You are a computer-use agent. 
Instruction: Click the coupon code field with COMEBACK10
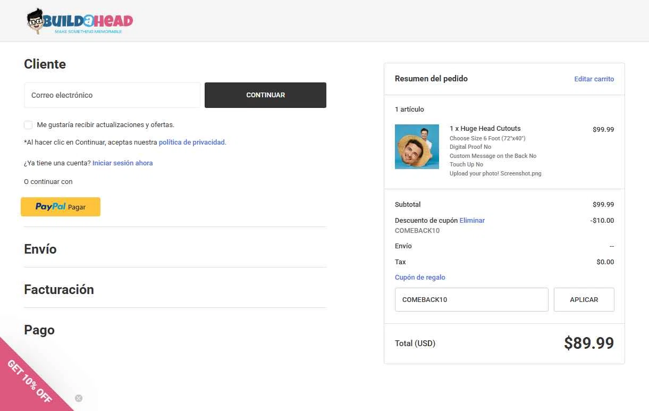click(x=471, y=300)
